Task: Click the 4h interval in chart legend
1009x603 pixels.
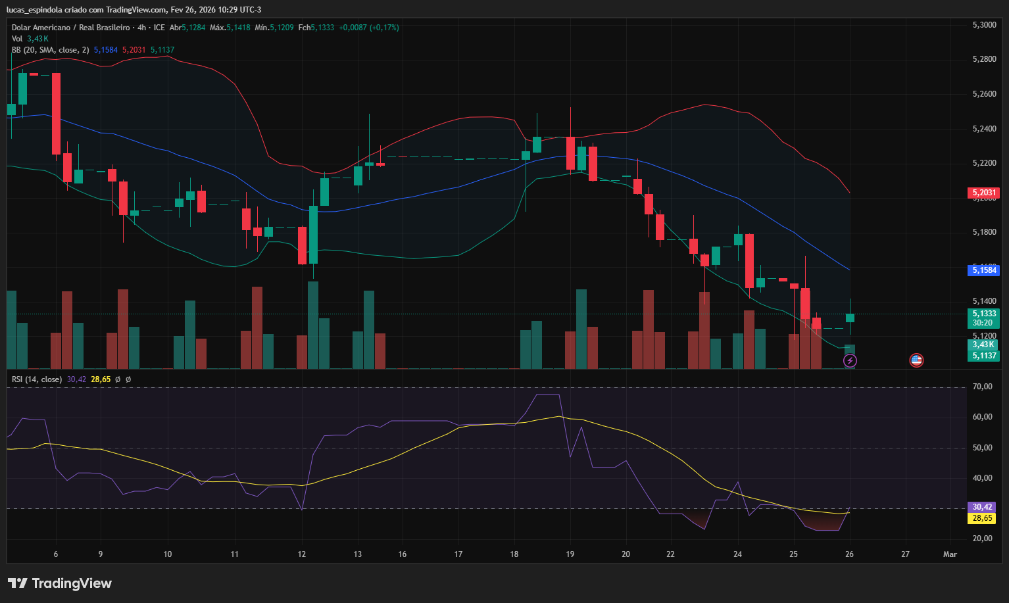Action: [x=141, y=28]
